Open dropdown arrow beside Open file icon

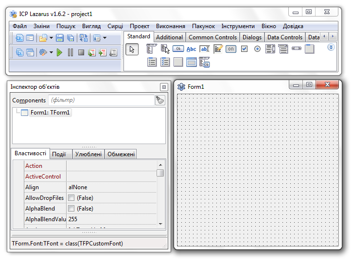click(x=51, y=38)
